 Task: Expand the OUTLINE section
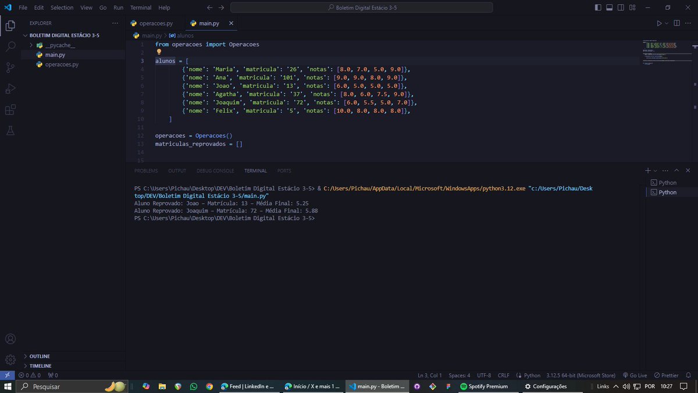coord(38,356)
